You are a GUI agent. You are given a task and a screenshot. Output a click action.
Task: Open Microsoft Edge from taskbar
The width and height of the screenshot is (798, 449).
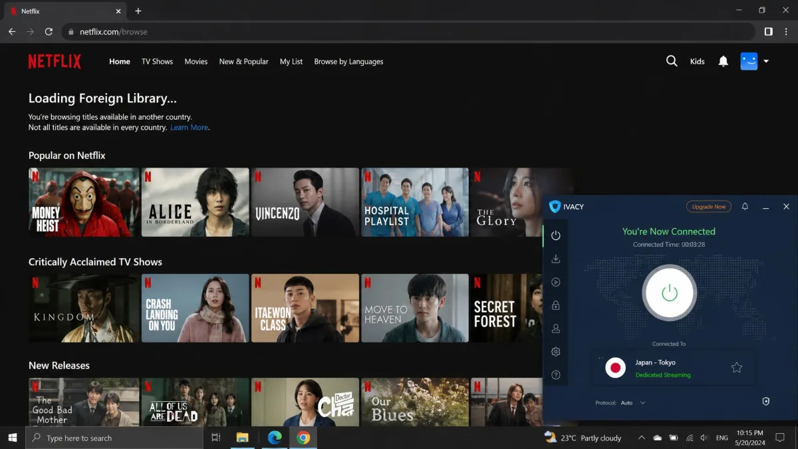(274, 438)
